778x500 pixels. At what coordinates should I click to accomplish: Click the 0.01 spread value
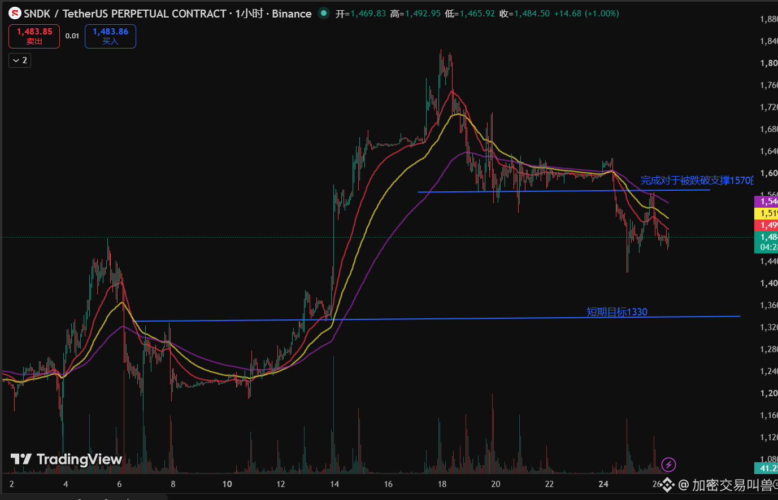pos(72,36)
